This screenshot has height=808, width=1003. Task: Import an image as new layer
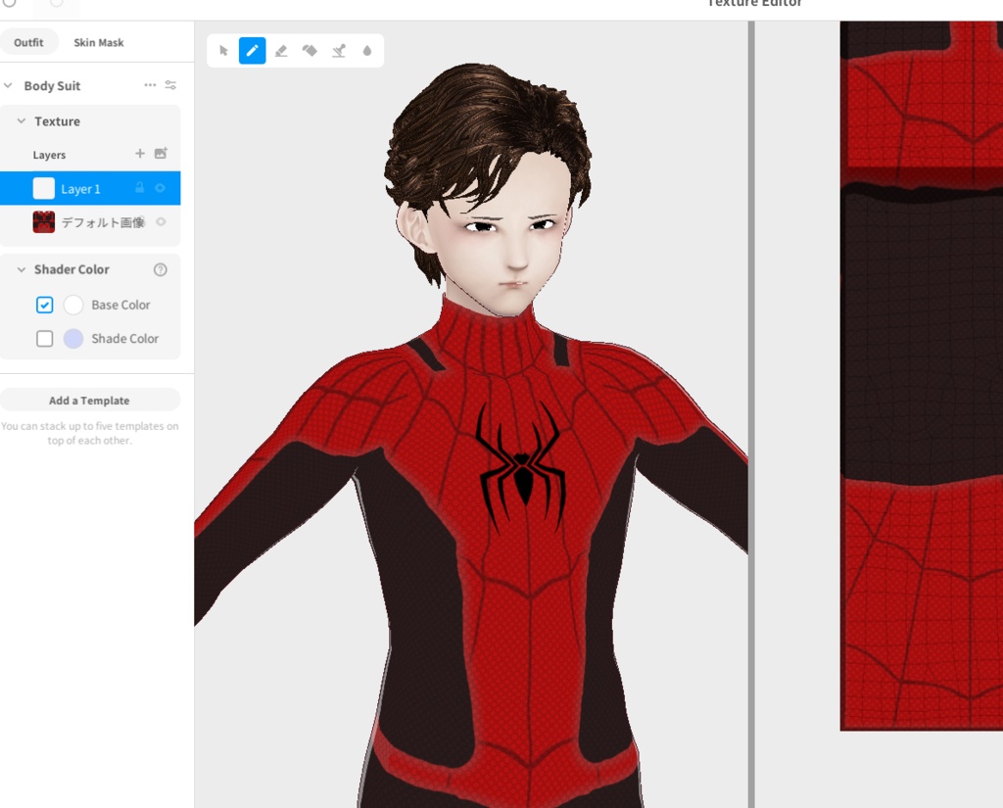[x=161, y=154]
